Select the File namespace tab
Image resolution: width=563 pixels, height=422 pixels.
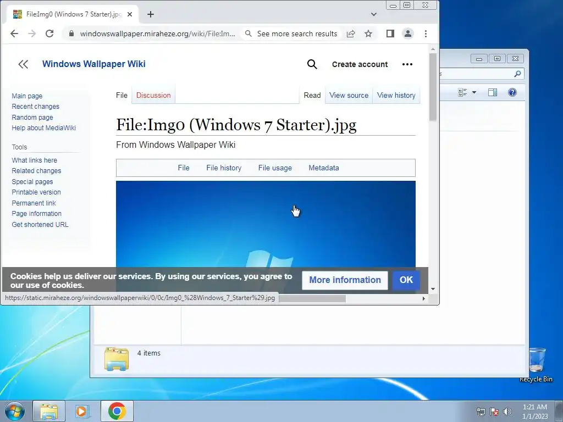tap(122, 95)
